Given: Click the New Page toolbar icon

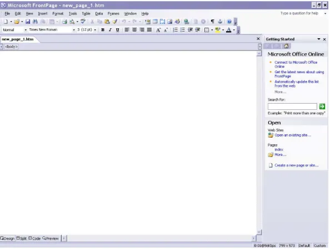Looking at the screenshot, I should (x=6, y=22).
